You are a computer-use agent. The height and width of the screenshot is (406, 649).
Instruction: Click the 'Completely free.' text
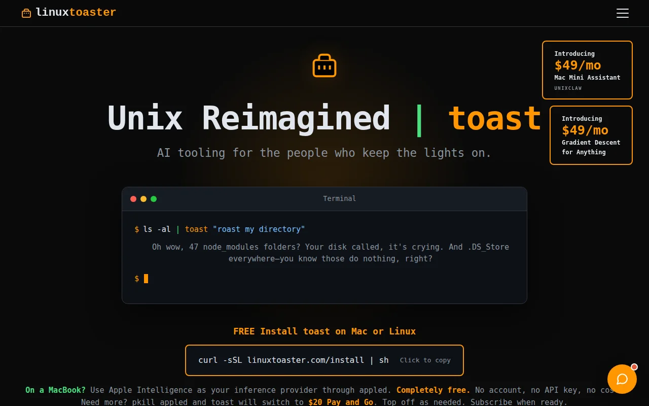433,390
